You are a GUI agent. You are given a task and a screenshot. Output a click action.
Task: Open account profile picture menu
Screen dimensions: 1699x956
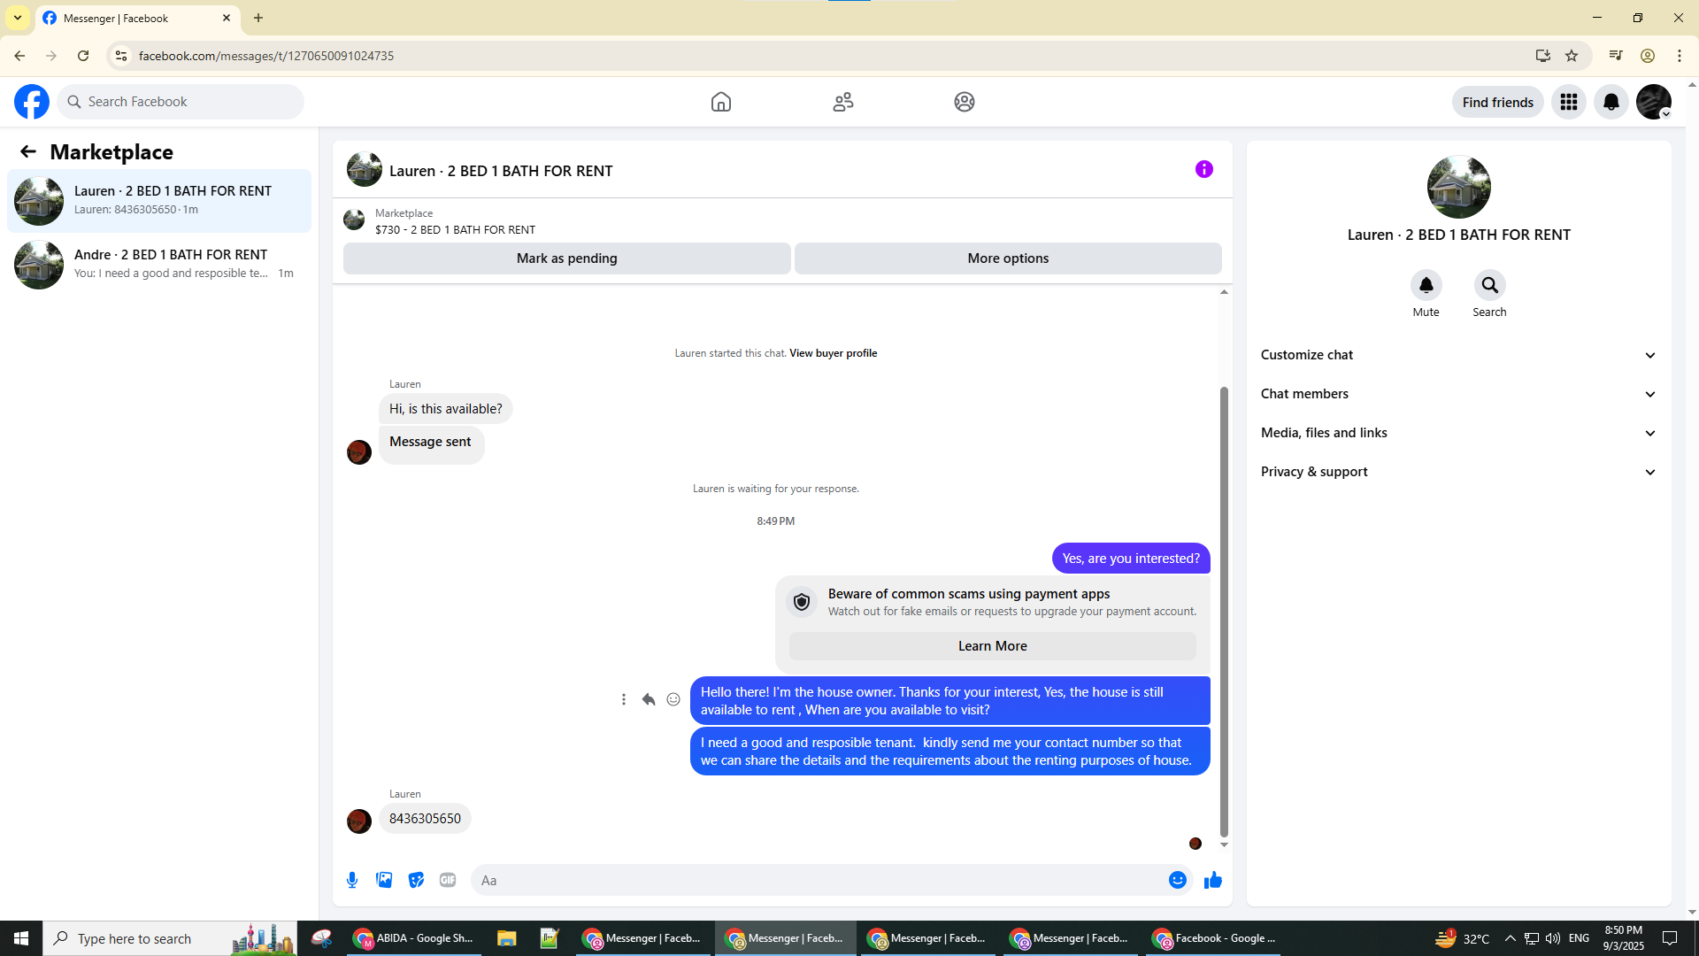click(1654, 102)
